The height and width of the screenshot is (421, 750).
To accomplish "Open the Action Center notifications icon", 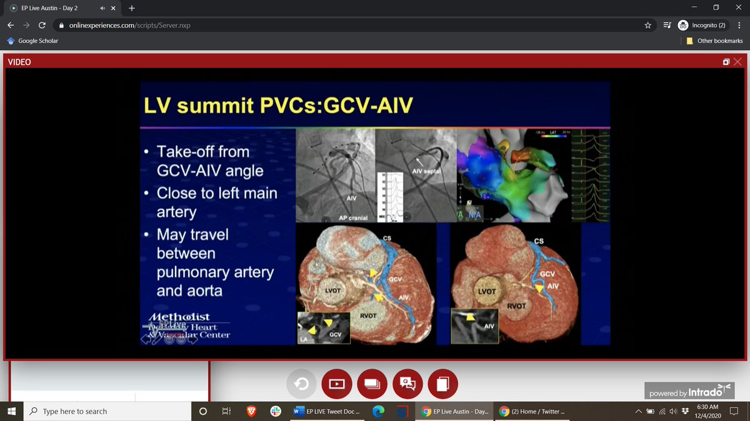I will [735, 411].
